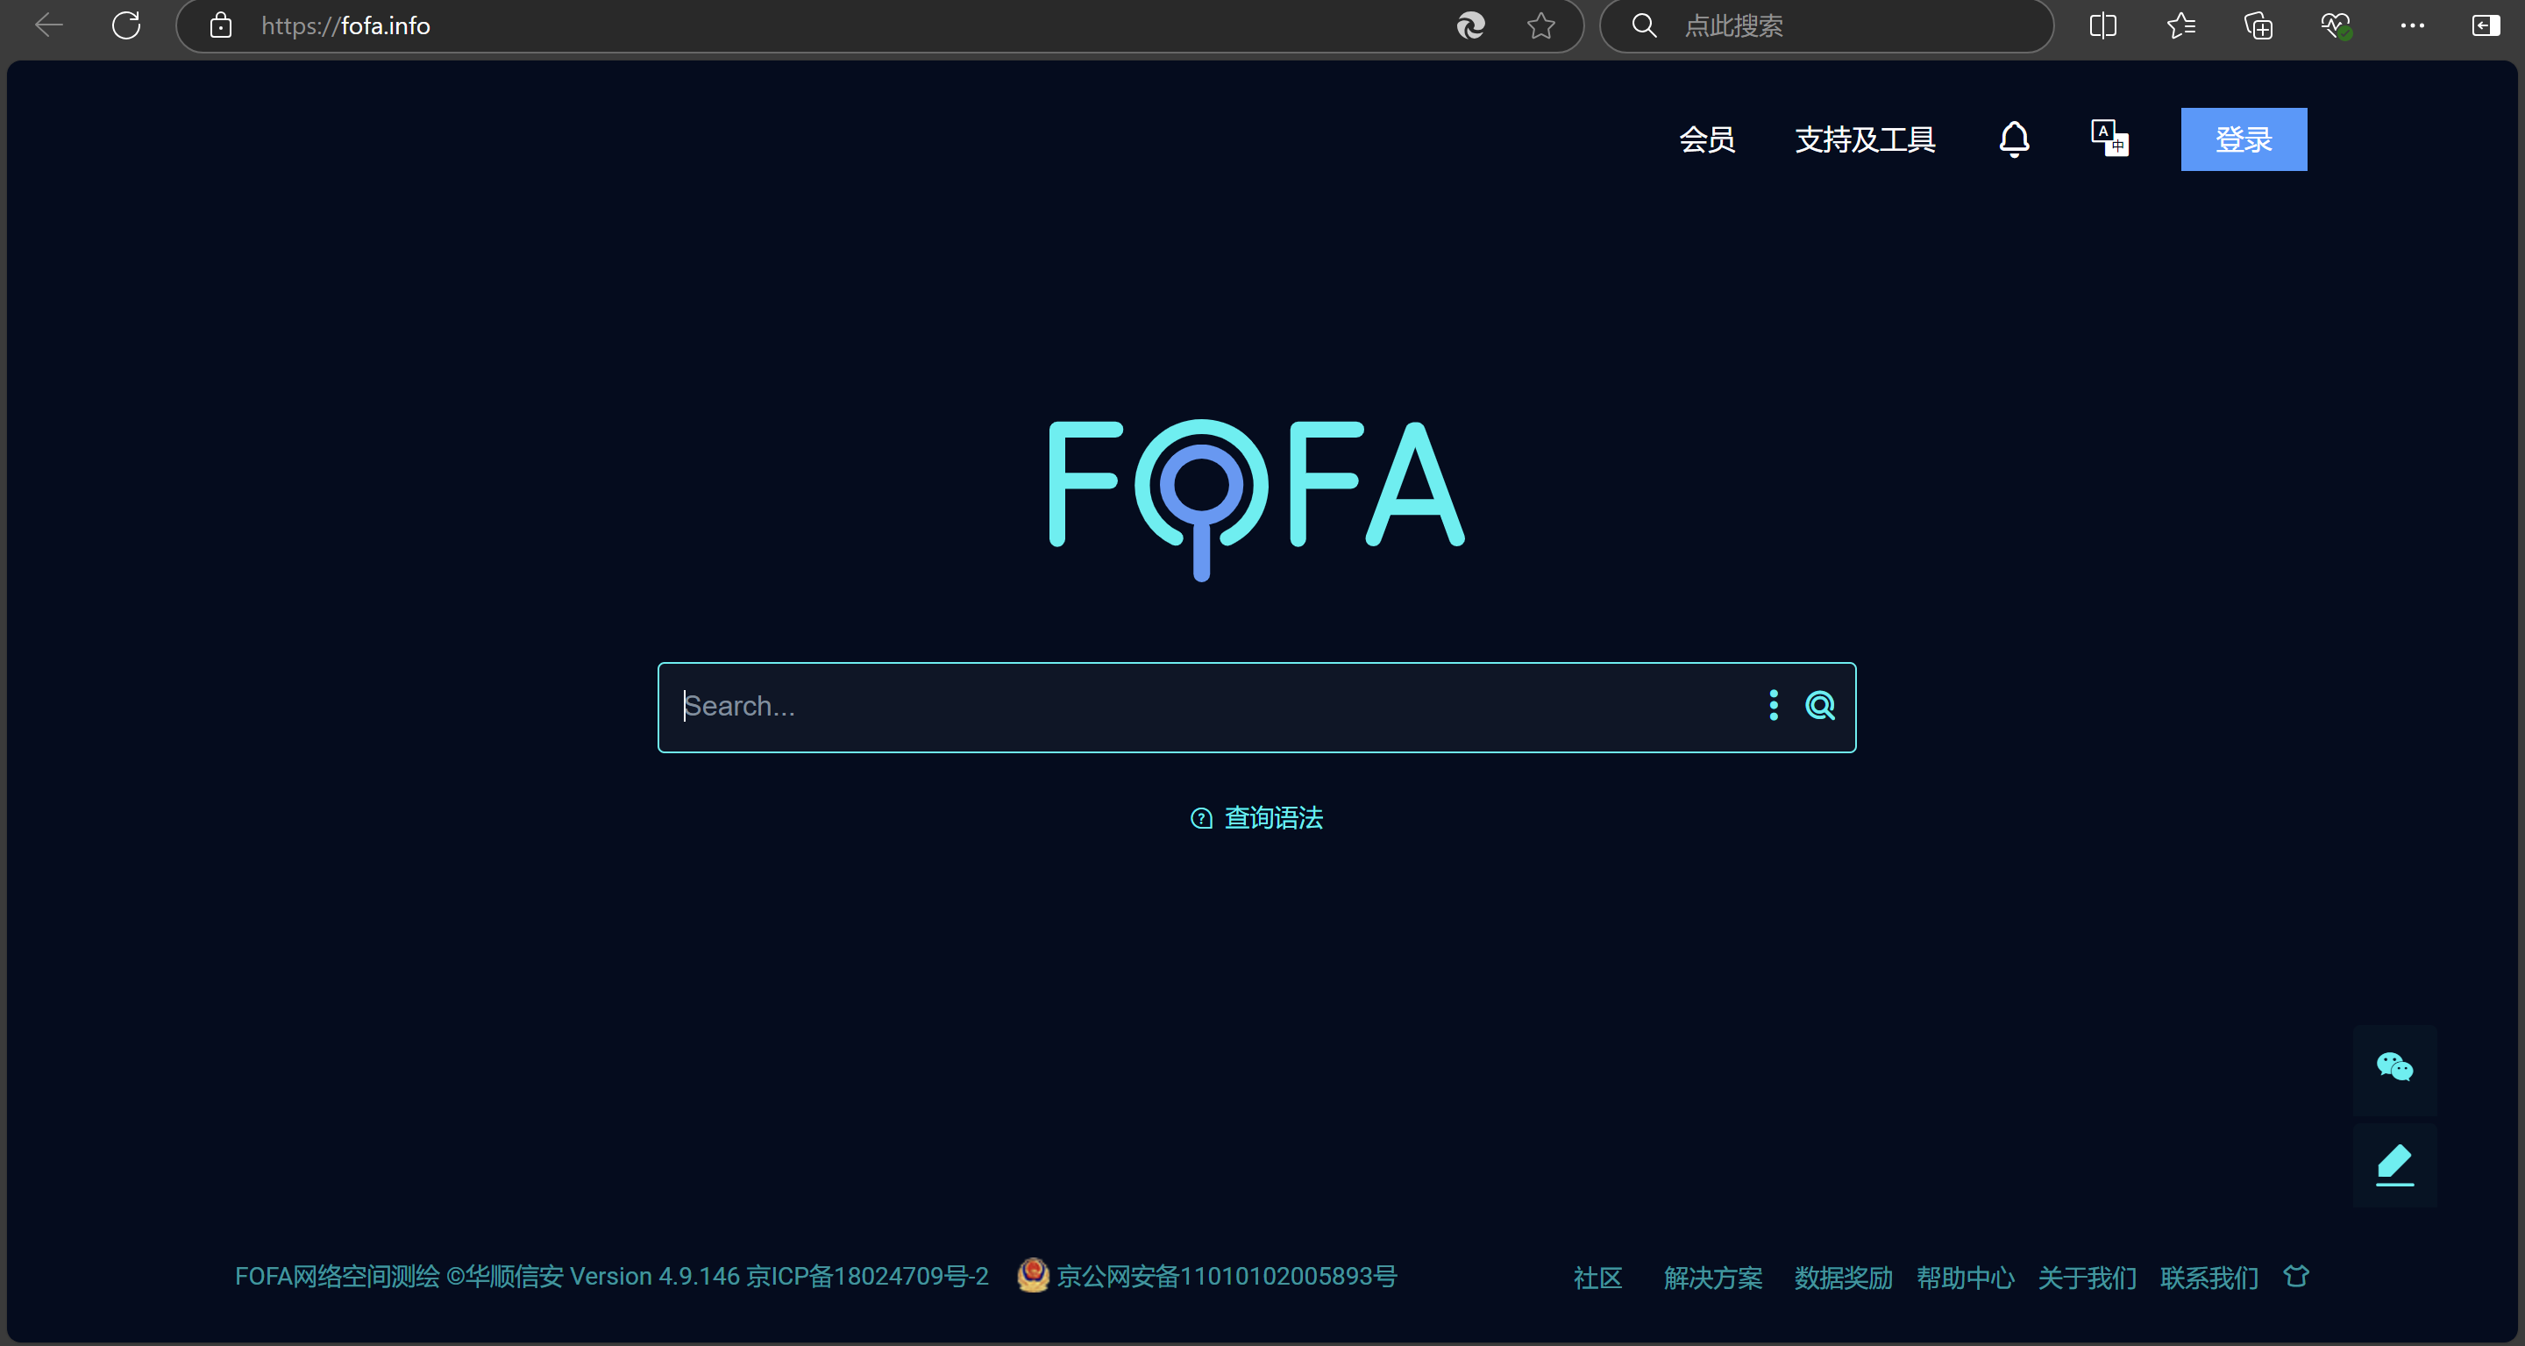Click the search magnifier icon in FOFA box
Screen dimensions: 2525x1346
pyautogui.click(x=1820, y=706)
